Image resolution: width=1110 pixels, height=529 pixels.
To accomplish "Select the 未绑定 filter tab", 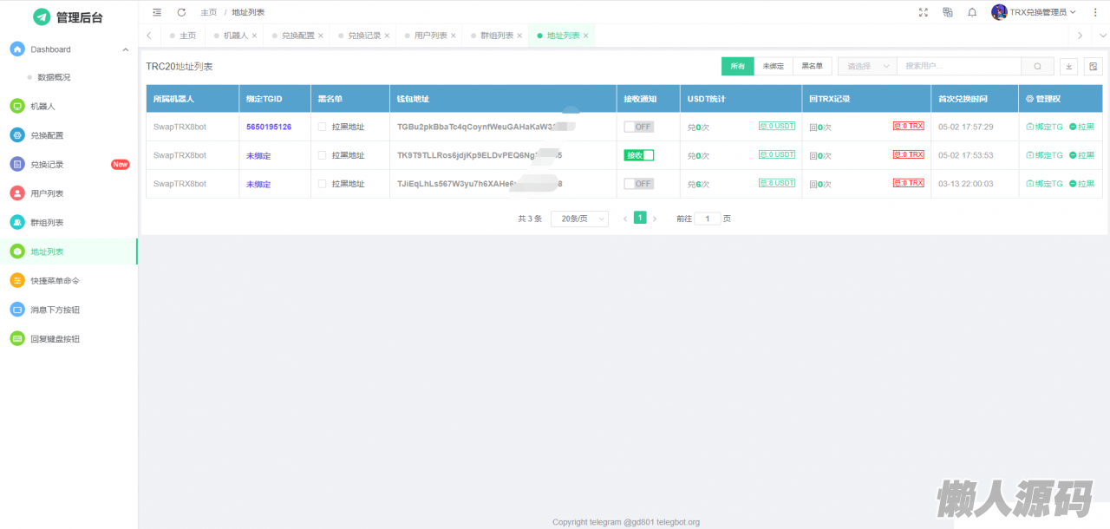I will 773,66.
